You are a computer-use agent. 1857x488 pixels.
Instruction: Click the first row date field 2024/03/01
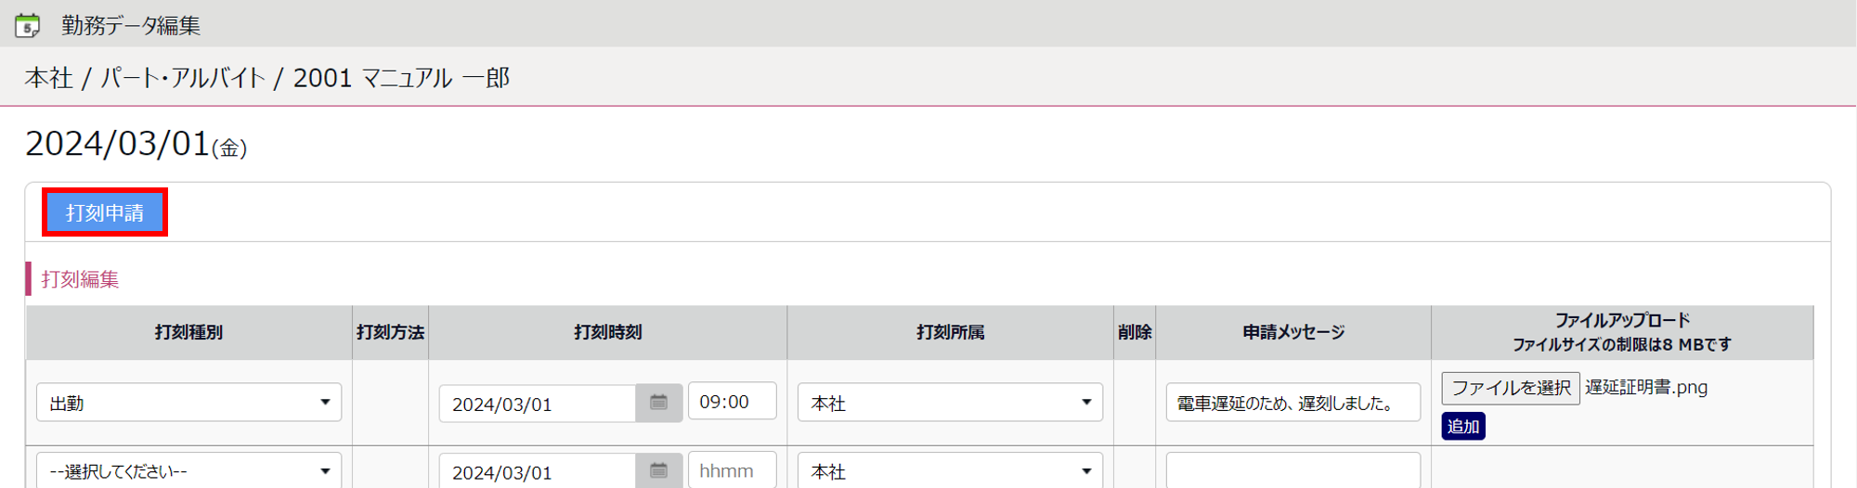(x=537, y=404)
